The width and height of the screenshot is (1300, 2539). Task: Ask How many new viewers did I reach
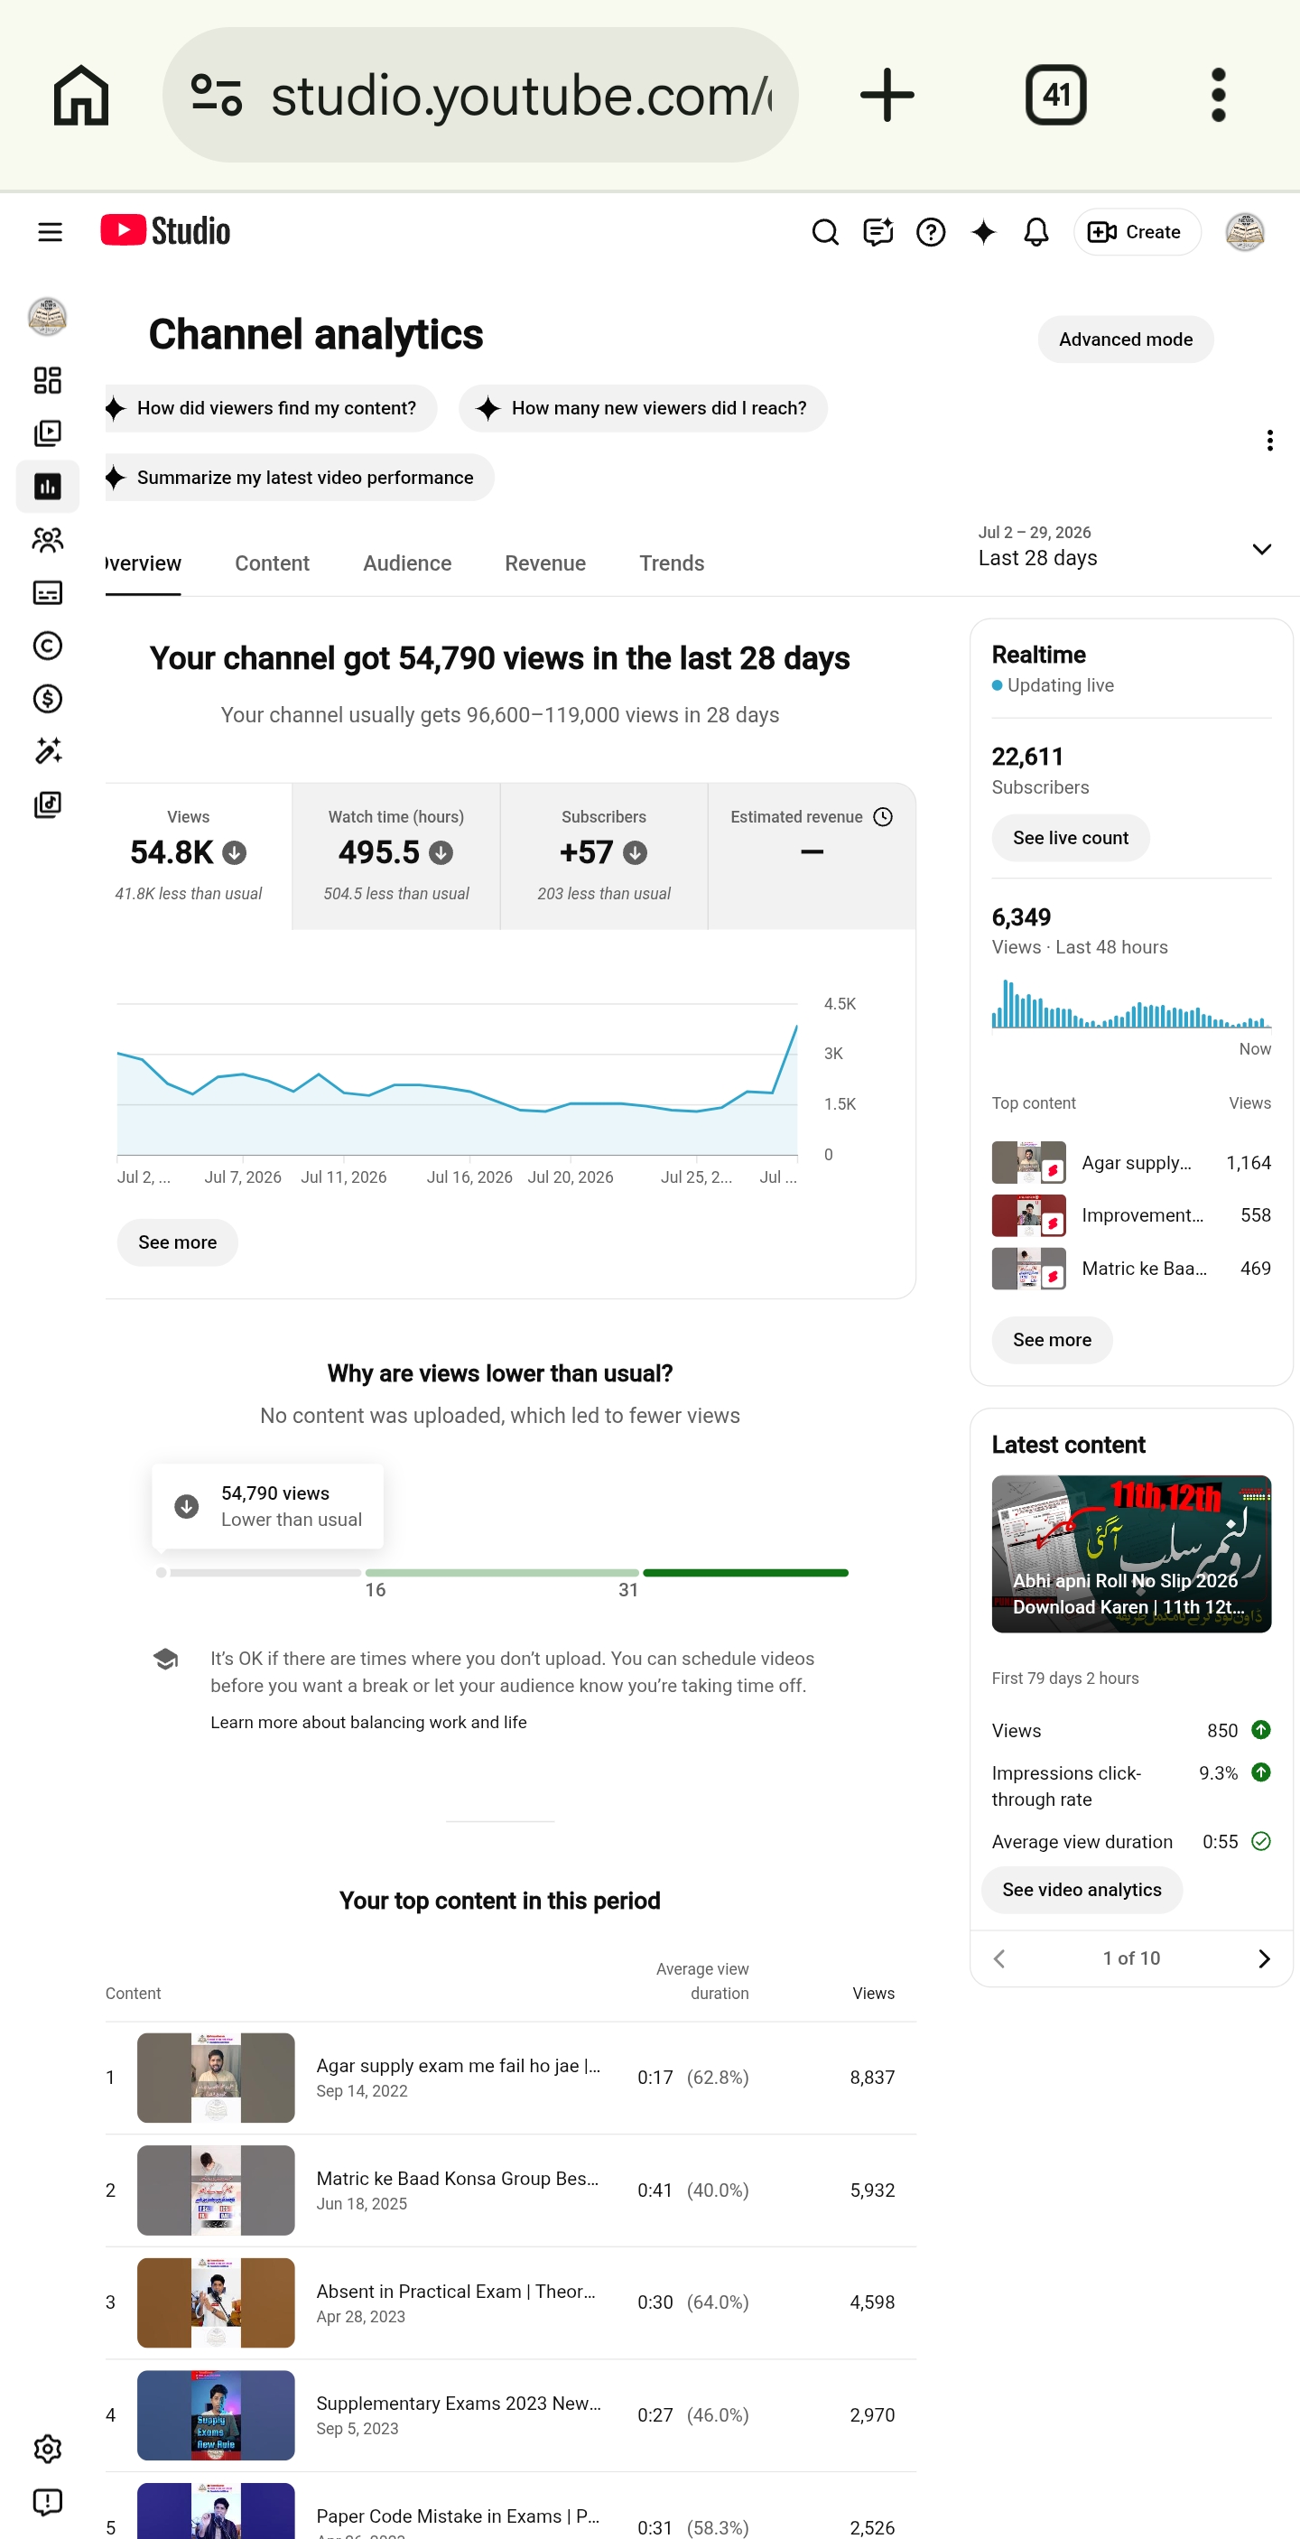pos(643,408)
